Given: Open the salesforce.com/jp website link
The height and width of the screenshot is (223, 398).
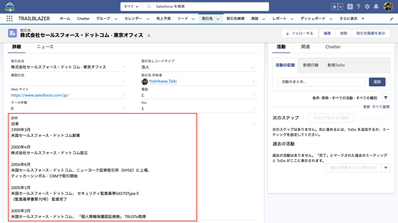Looking at the screenshot, I should pos(40,95).
